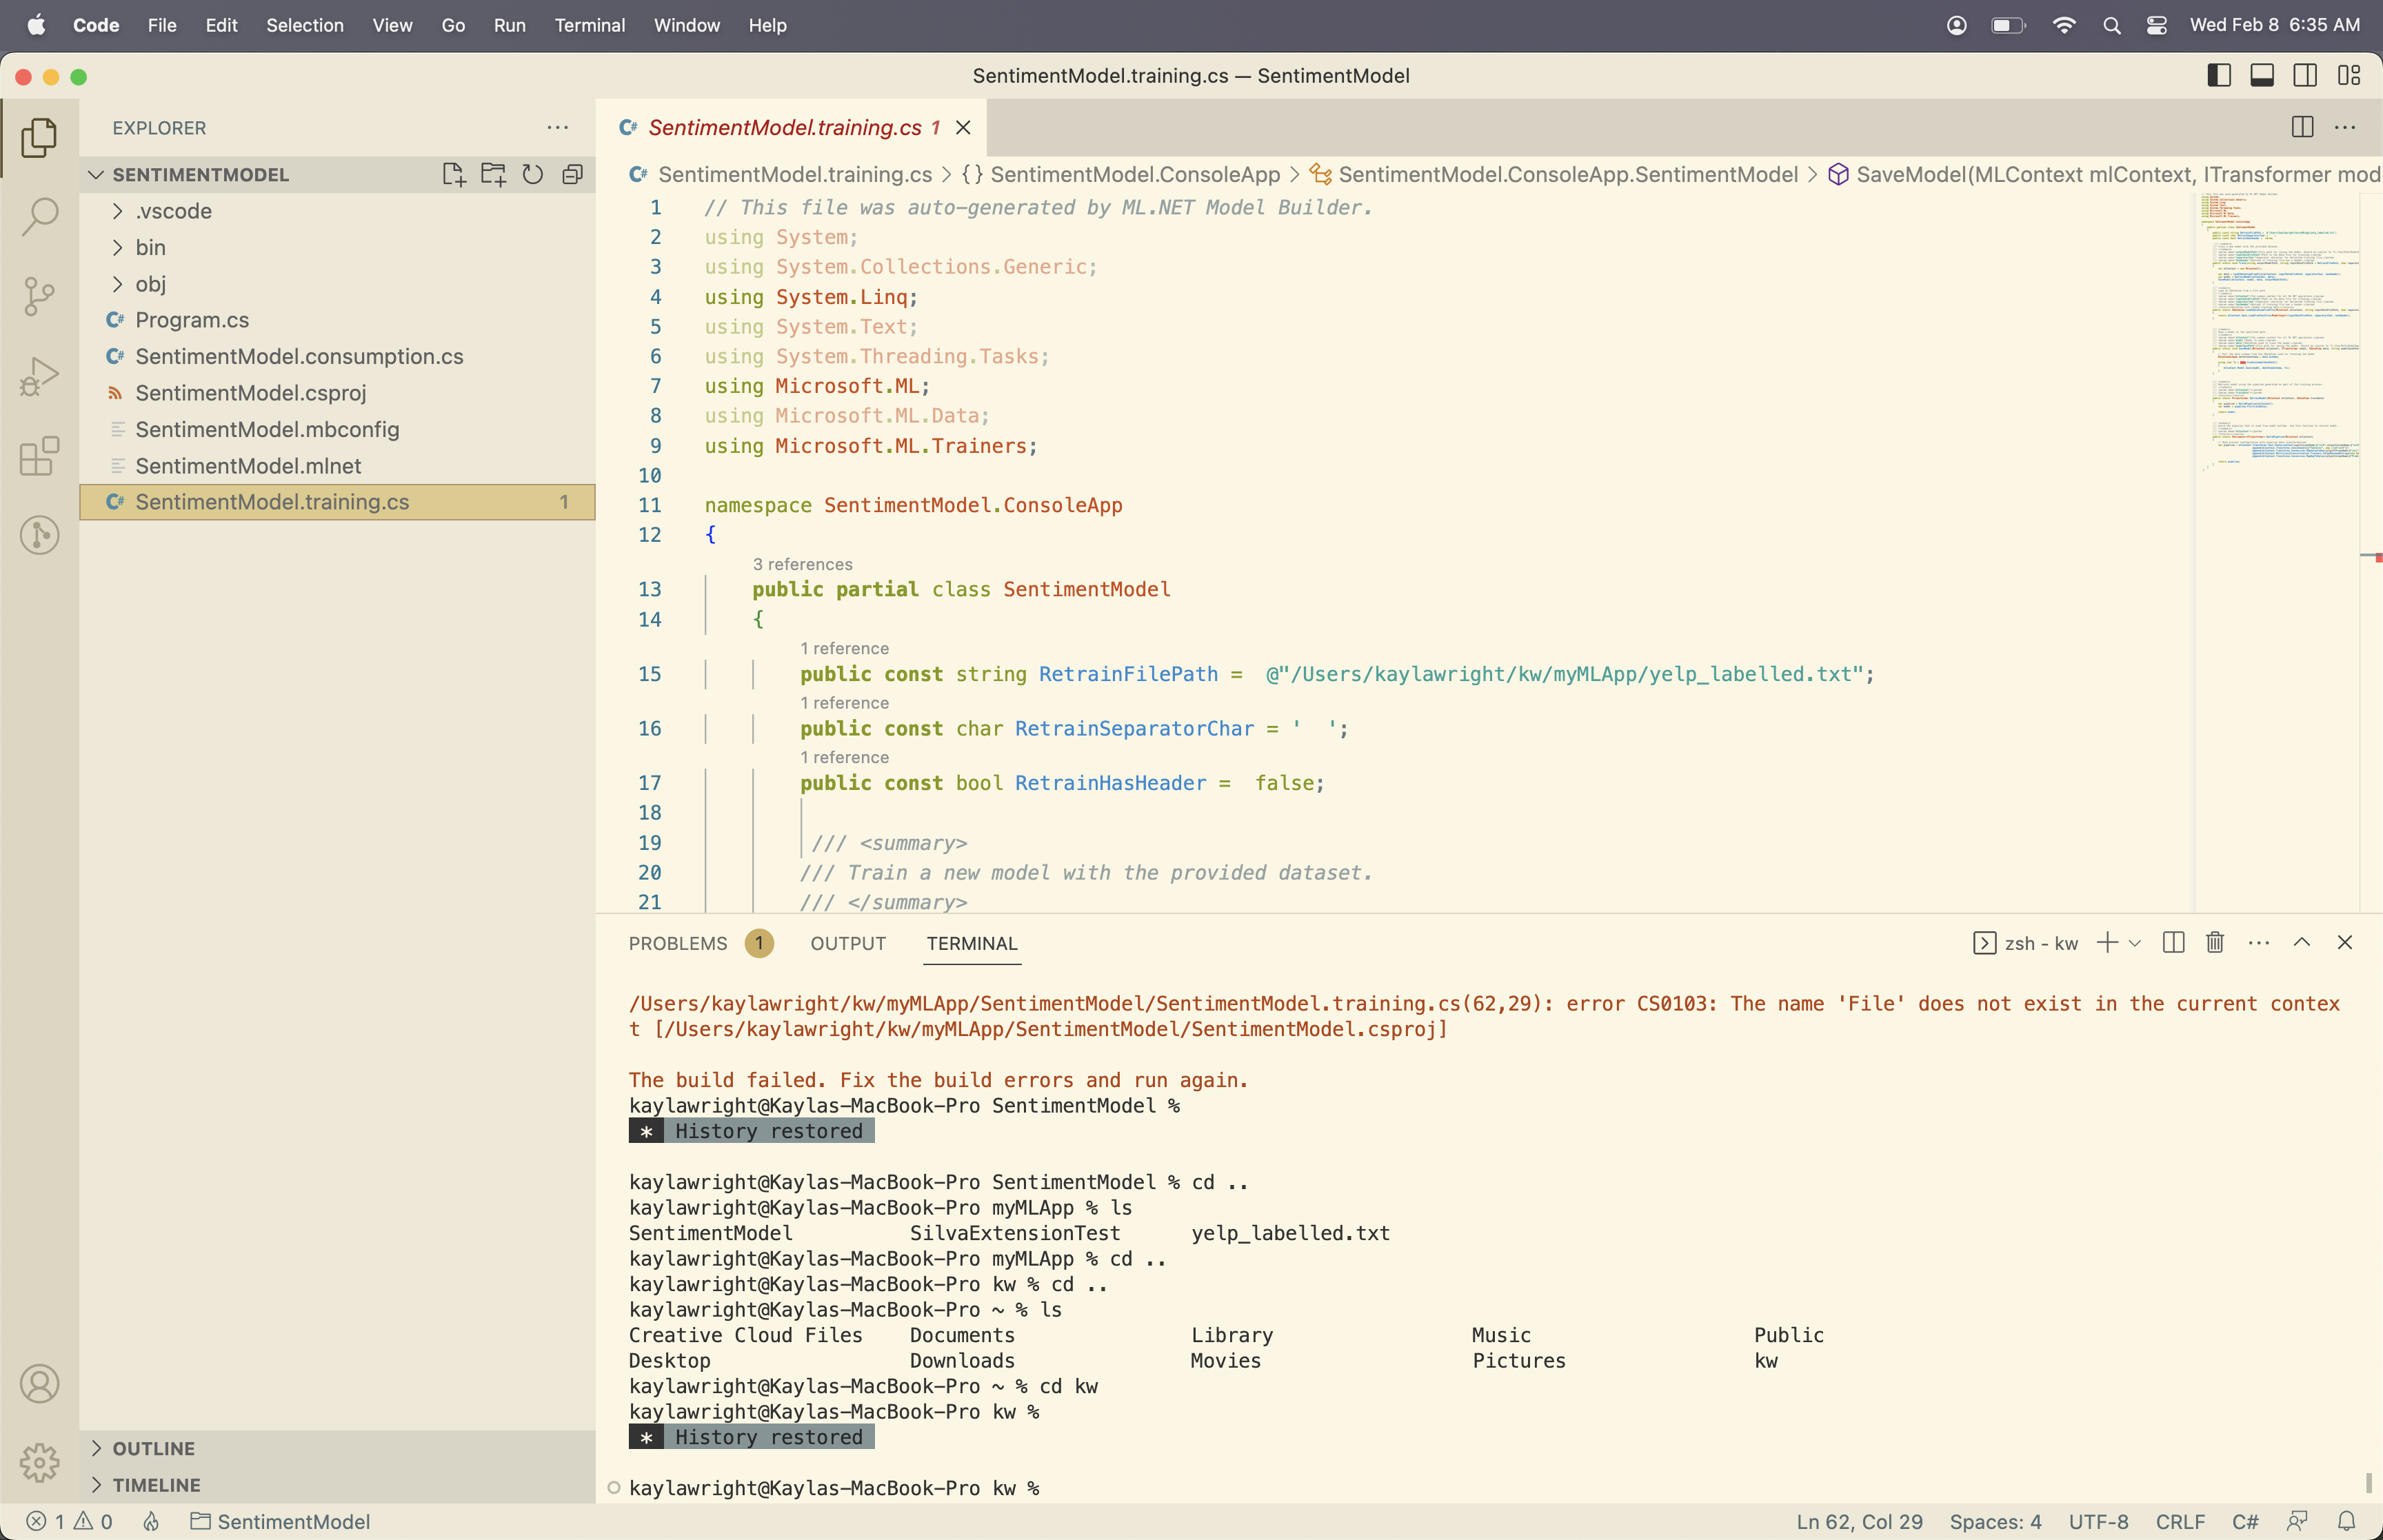Select the CRLF line ending indicator
The width and height of the screenshot is (2383, 1540).
coord(2181,1522)
